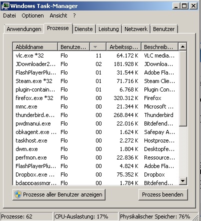Viewport: 201px width, 221px height.
Task: Open the ? help menu
Action: [x=74, y=15]
